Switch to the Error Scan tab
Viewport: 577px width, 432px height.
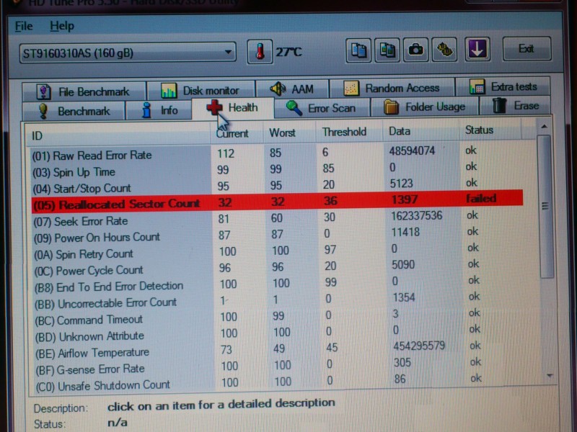[x=322, y=108]
